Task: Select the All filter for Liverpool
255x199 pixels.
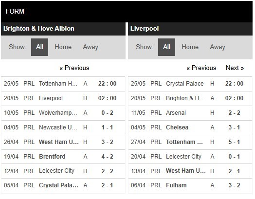Action: (166, 47)
